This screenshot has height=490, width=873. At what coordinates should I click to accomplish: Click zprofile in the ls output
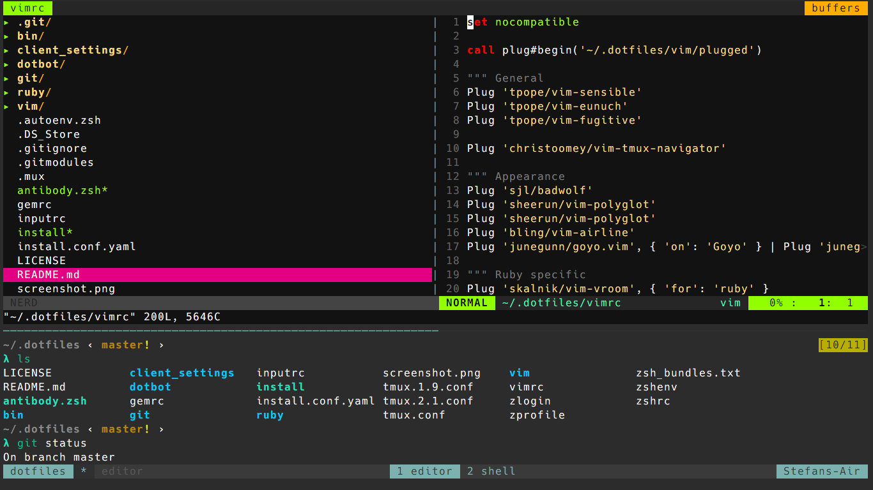pos(537,415)
